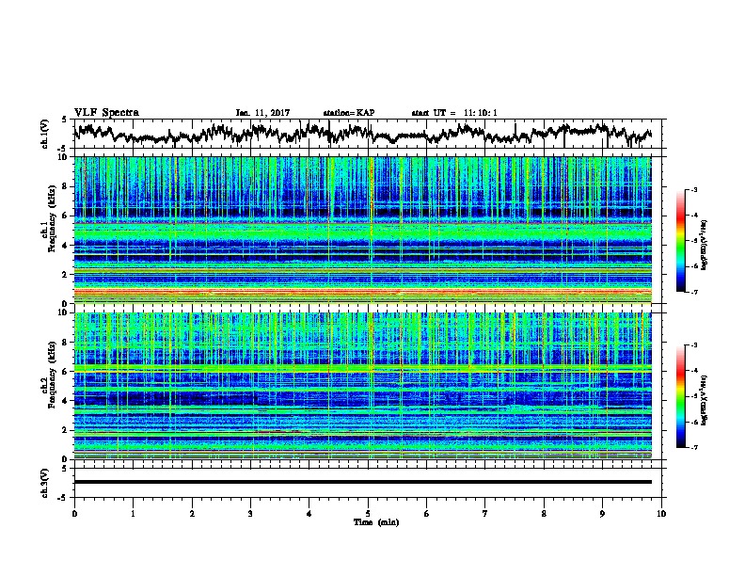Click the date "Jan. 11, 2017"

262,113
